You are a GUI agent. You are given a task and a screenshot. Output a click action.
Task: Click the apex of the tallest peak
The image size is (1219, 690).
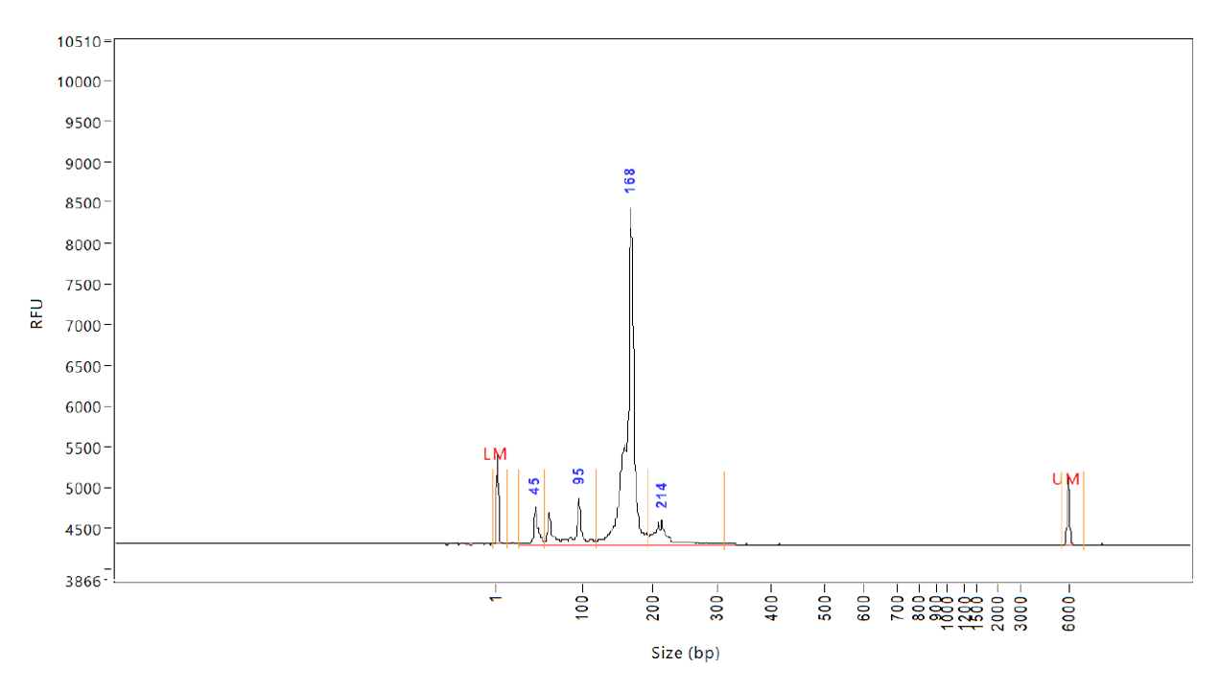(630, 206)
